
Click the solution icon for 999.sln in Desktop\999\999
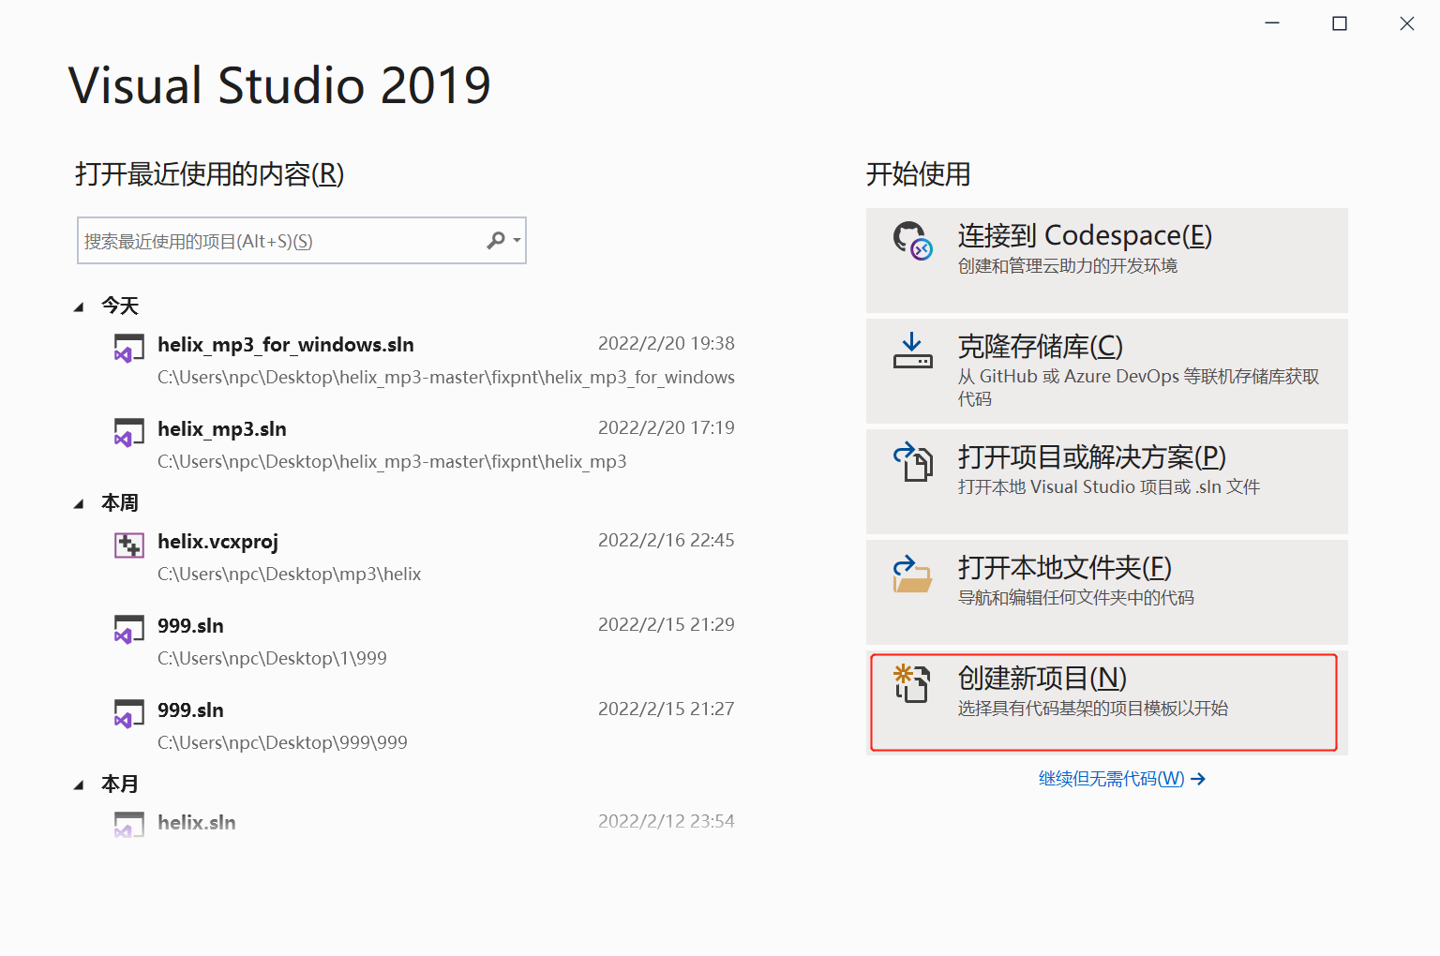(x=129, y=713)
